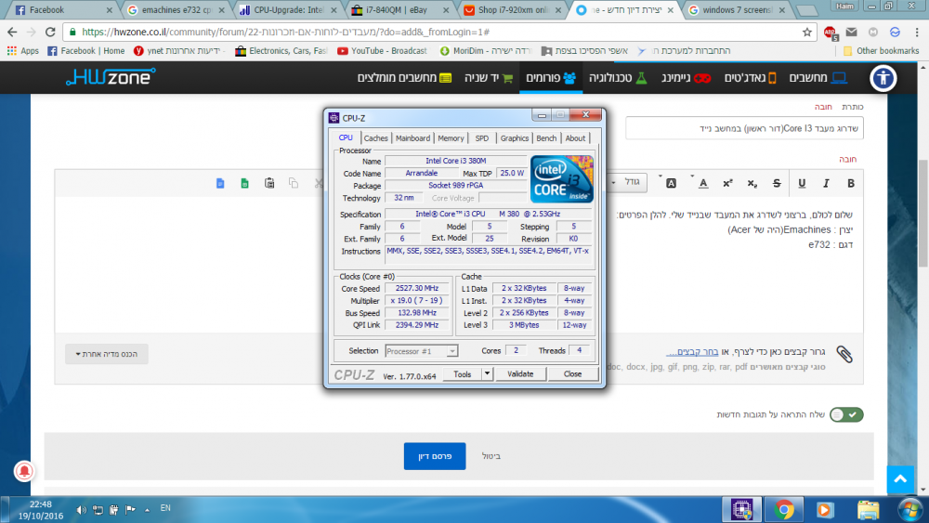Click the HWzone logo
The image size is (929, 523).
click(x=111, y=77)
